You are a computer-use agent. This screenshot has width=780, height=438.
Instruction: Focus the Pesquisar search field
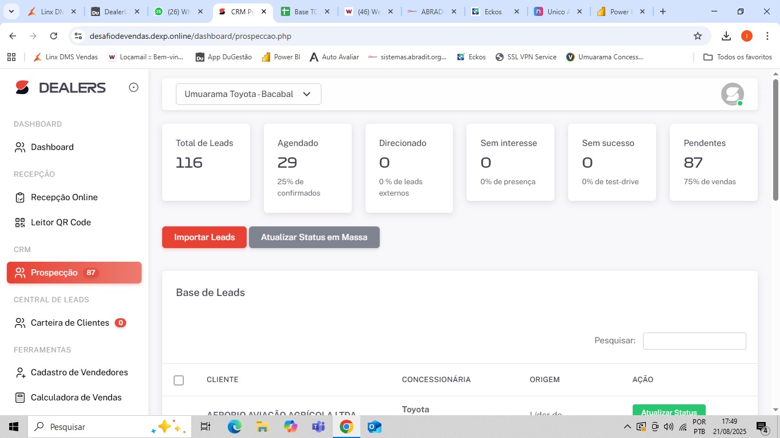(x=694, y=341)
